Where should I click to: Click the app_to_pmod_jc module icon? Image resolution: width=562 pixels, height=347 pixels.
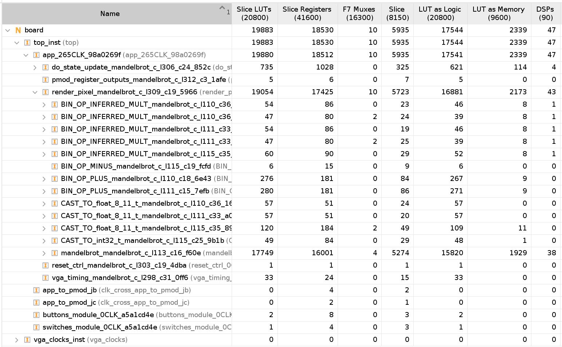point(36,303)
